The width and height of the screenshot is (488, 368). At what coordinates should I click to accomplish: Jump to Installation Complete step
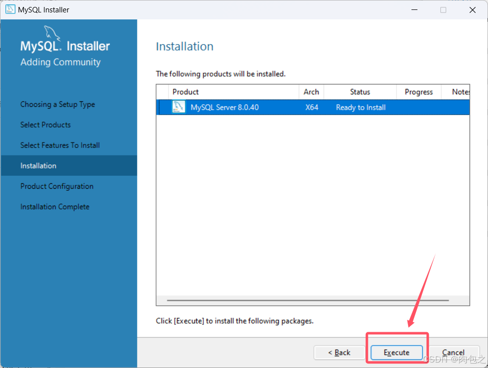click(x=55, y=207)
